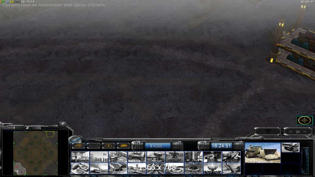Choose the low building with aircraft overhead

point(99,168)
